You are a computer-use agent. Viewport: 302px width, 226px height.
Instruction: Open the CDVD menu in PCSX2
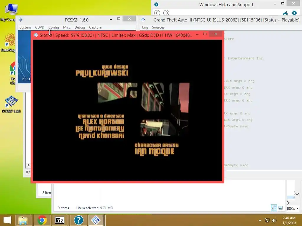pos(40,27)
